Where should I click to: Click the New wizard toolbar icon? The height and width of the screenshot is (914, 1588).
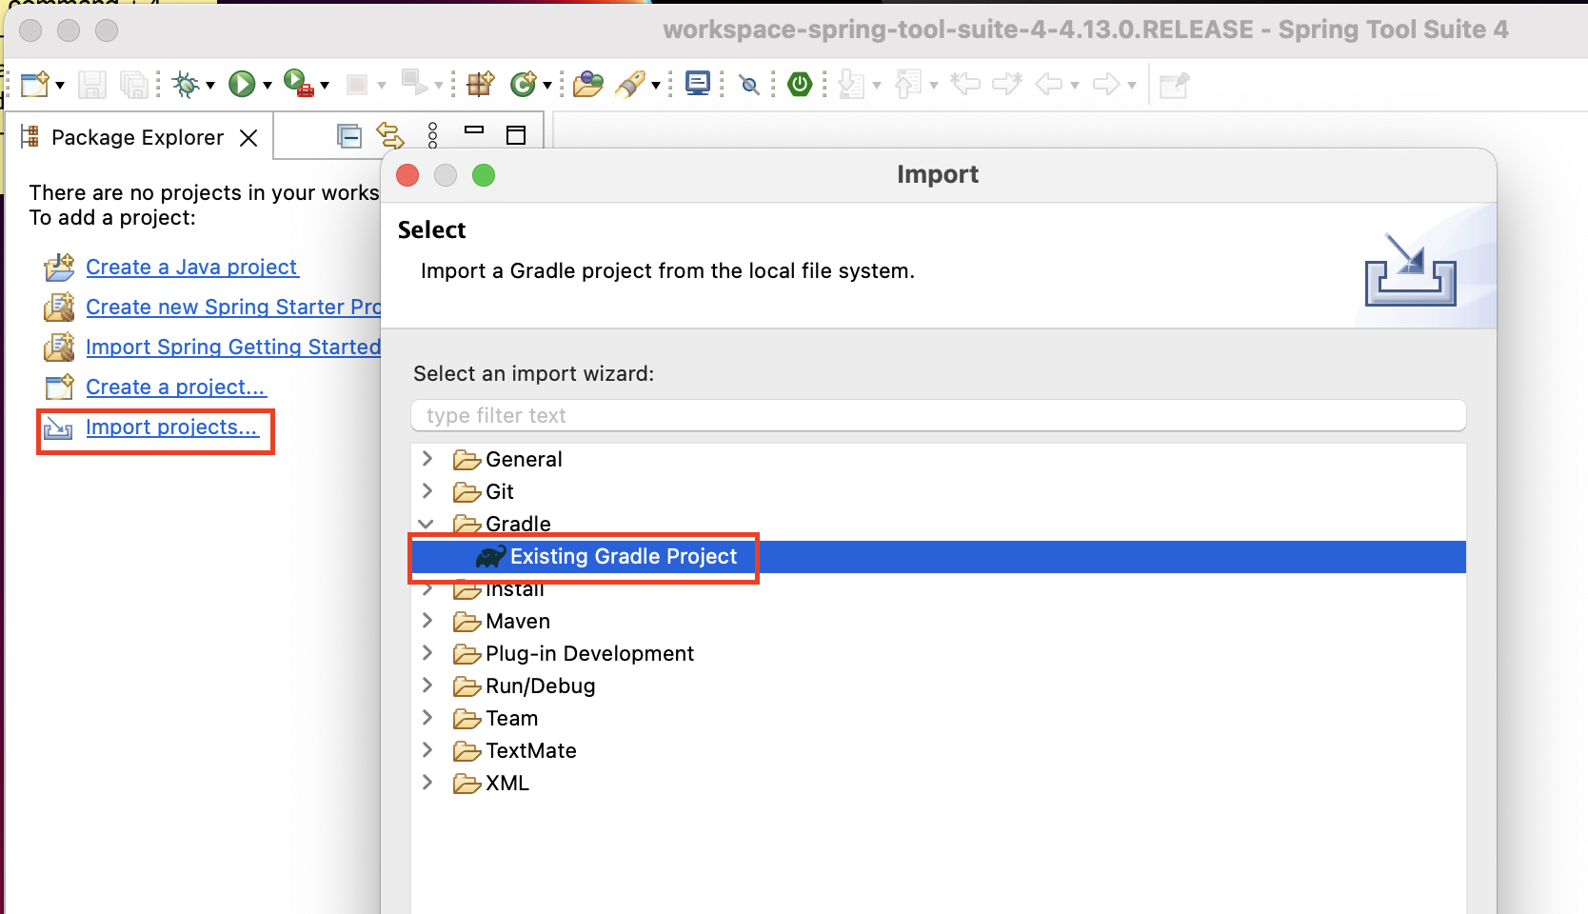pos(35,85)
